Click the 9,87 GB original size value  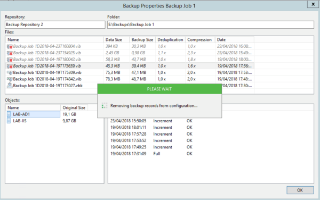point(69,121)
